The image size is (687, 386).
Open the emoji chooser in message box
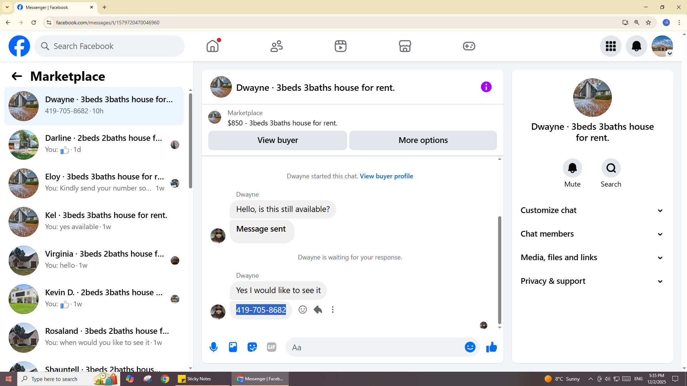(470, 347)
